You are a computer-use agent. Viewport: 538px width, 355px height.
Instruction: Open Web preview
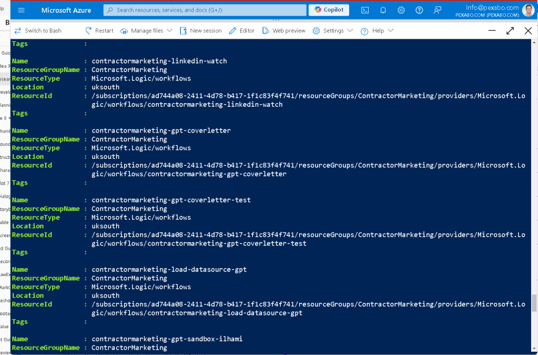coord(284,31)
